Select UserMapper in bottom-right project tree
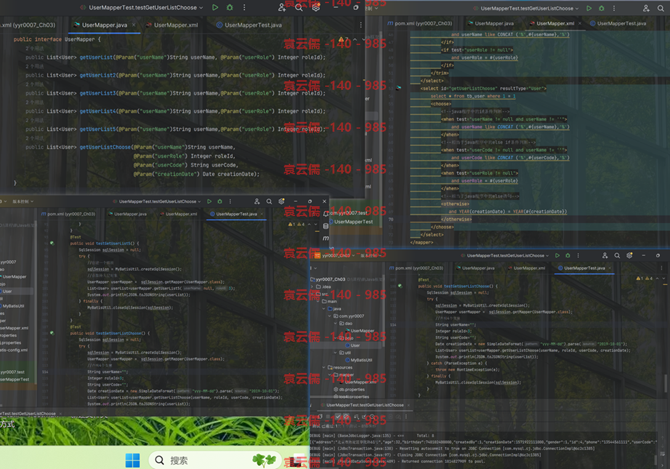670x469 pixels. point(360,331)
